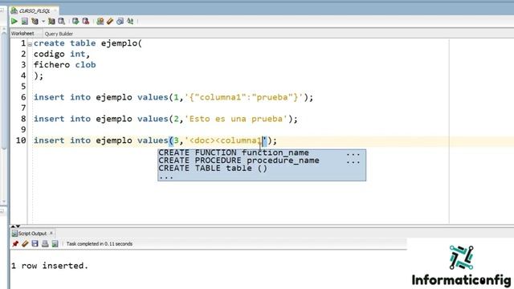Screen dimensions: 514x289
Task: Click the green sheet icon in Script Output toolbar
Action: coord(55,244)
